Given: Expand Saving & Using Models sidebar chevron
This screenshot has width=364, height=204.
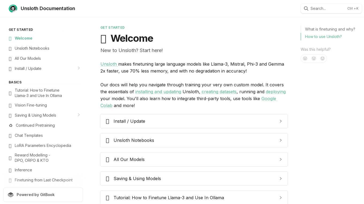Looking at the screenshot, I should coord(79,115).
